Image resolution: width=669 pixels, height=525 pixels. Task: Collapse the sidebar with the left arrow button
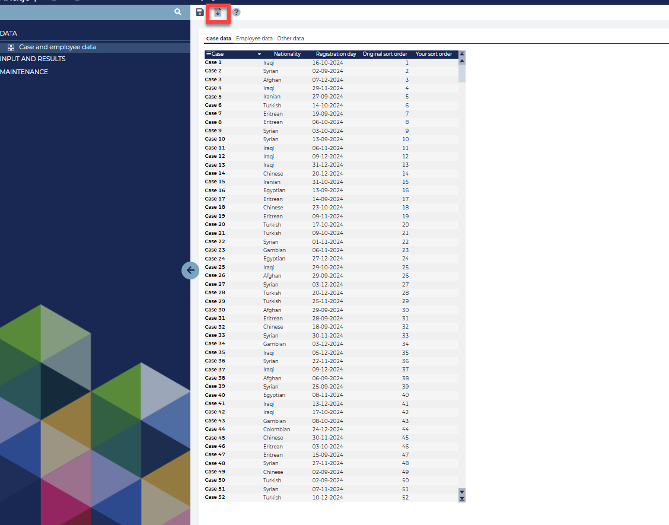point(190,271)
